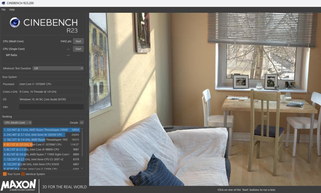
Task: Open the File menu
Action: (4, 10)
